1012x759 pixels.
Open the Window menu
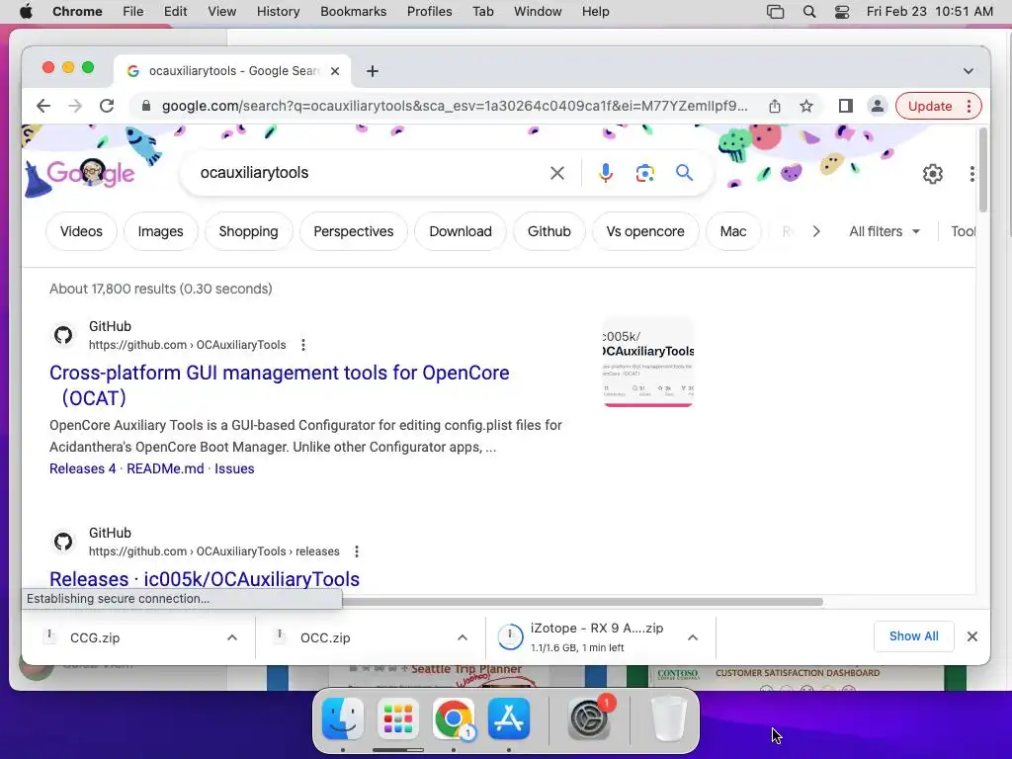pyautogui.click(x=538, y=12)
